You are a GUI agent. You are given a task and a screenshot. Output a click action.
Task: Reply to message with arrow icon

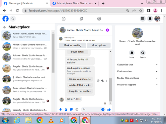(103, 81)
